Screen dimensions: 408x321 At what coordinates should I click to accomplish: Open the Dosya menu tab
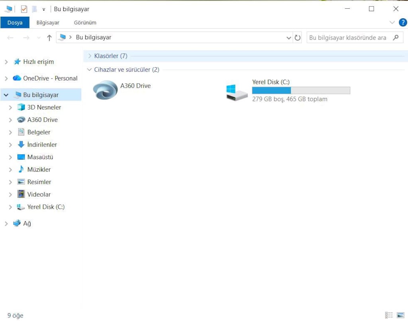pyautogui.click(x=15, y=23)
